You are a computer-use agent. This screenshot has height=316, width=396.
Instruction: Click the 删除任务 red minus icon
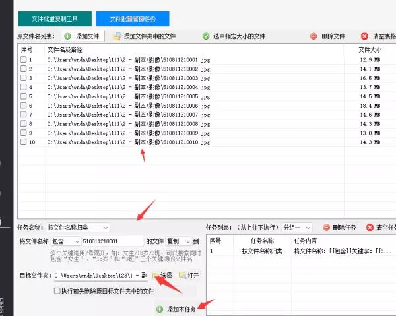[x=326, y=228]
